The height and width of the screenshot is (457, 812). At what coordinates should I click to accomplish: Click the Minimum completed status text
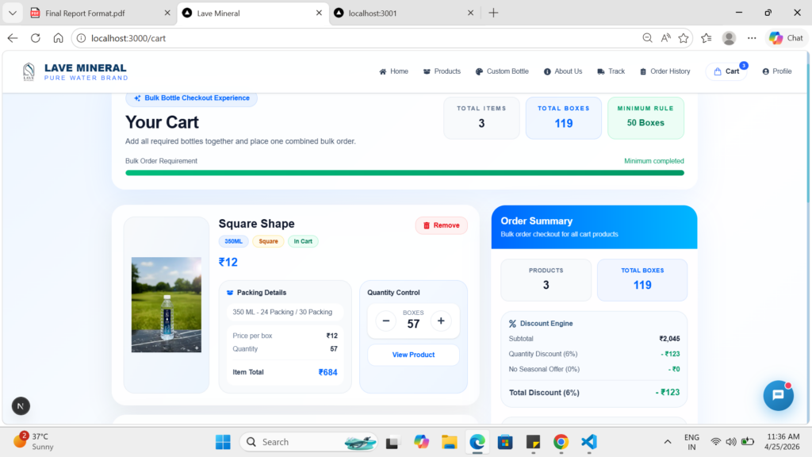point(654,161)
